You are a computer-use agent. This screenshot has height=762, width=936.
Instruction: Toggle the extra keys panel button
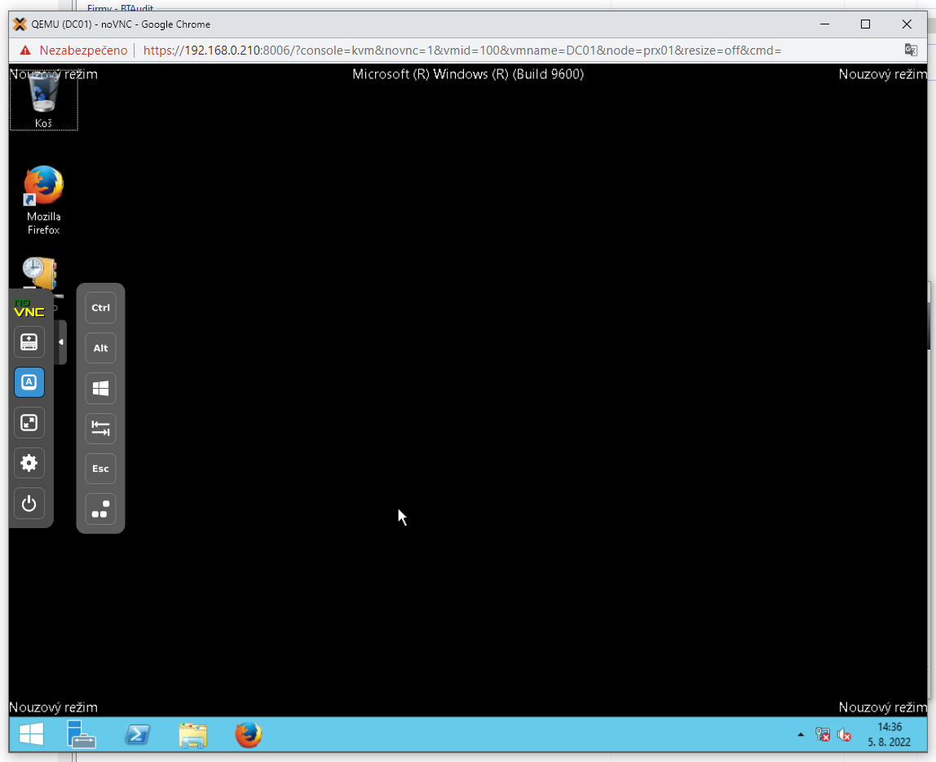[x=29, y=382]
